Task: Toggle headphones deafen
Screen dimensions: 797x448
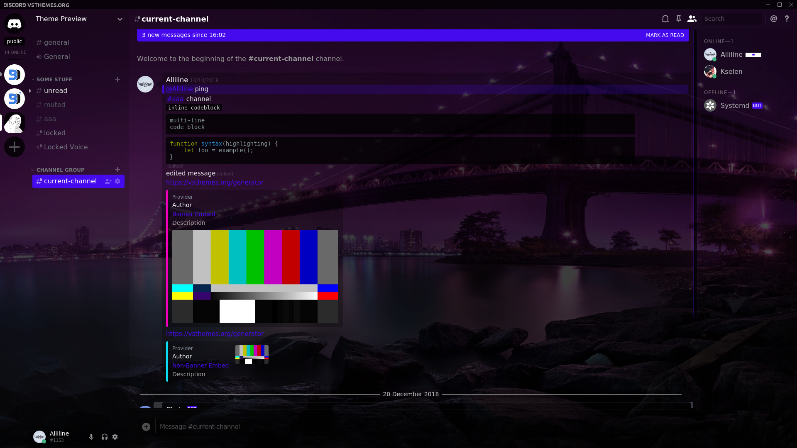Action: [x=104, y=437]
